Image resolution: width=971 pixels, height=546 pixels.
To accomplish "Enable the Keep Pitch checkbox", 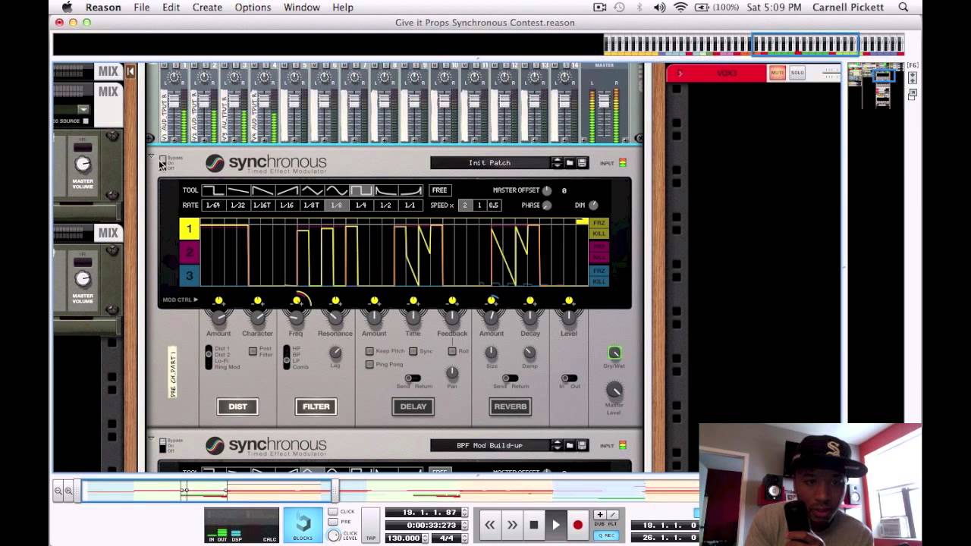I will [370, 351].
